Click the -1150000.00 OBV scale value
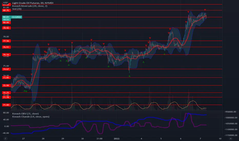Screen dimensions: 239x141 pos(231,135)
